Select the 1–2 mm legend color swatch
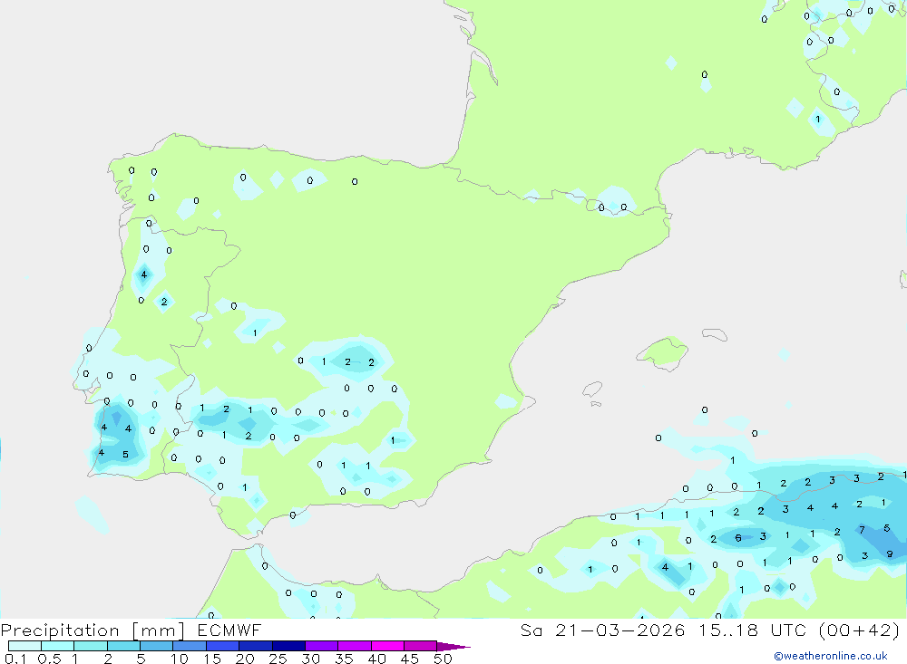 click(91, 646)
